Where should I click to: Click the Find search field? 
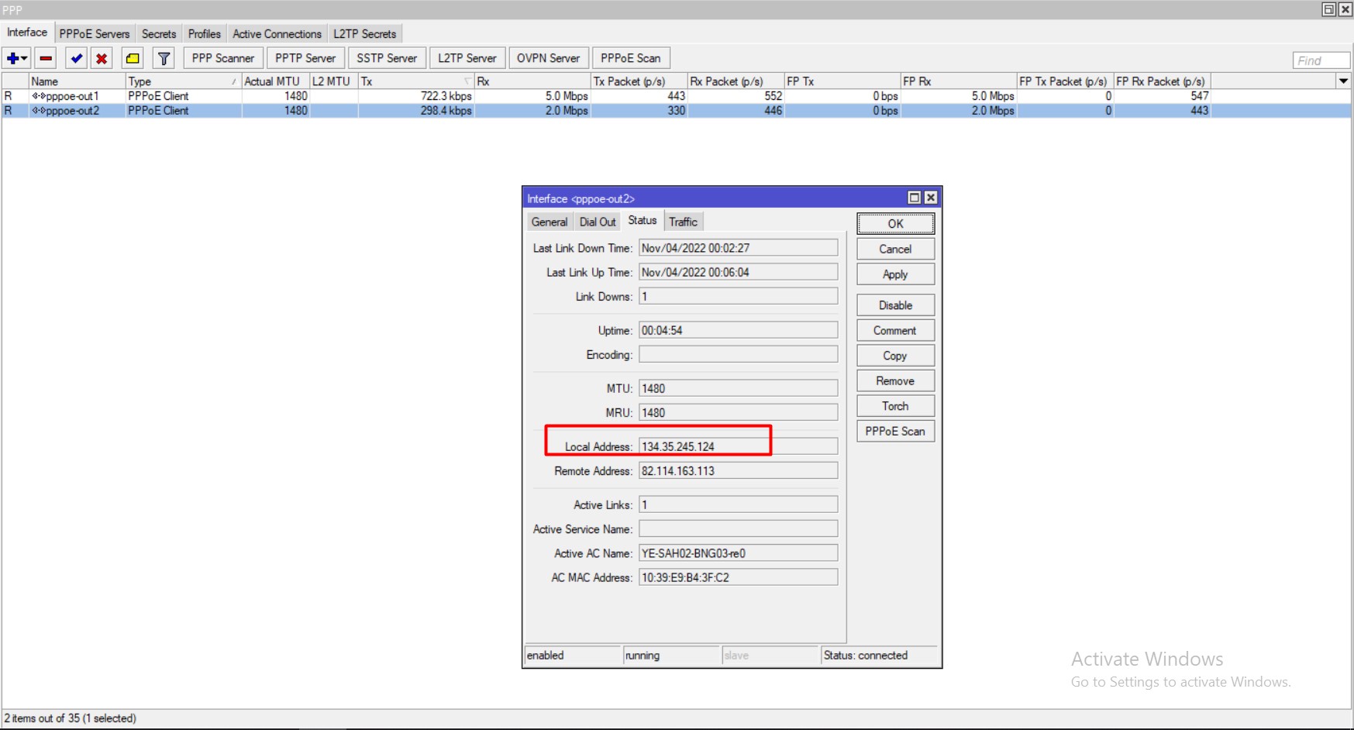(1321, 60)
